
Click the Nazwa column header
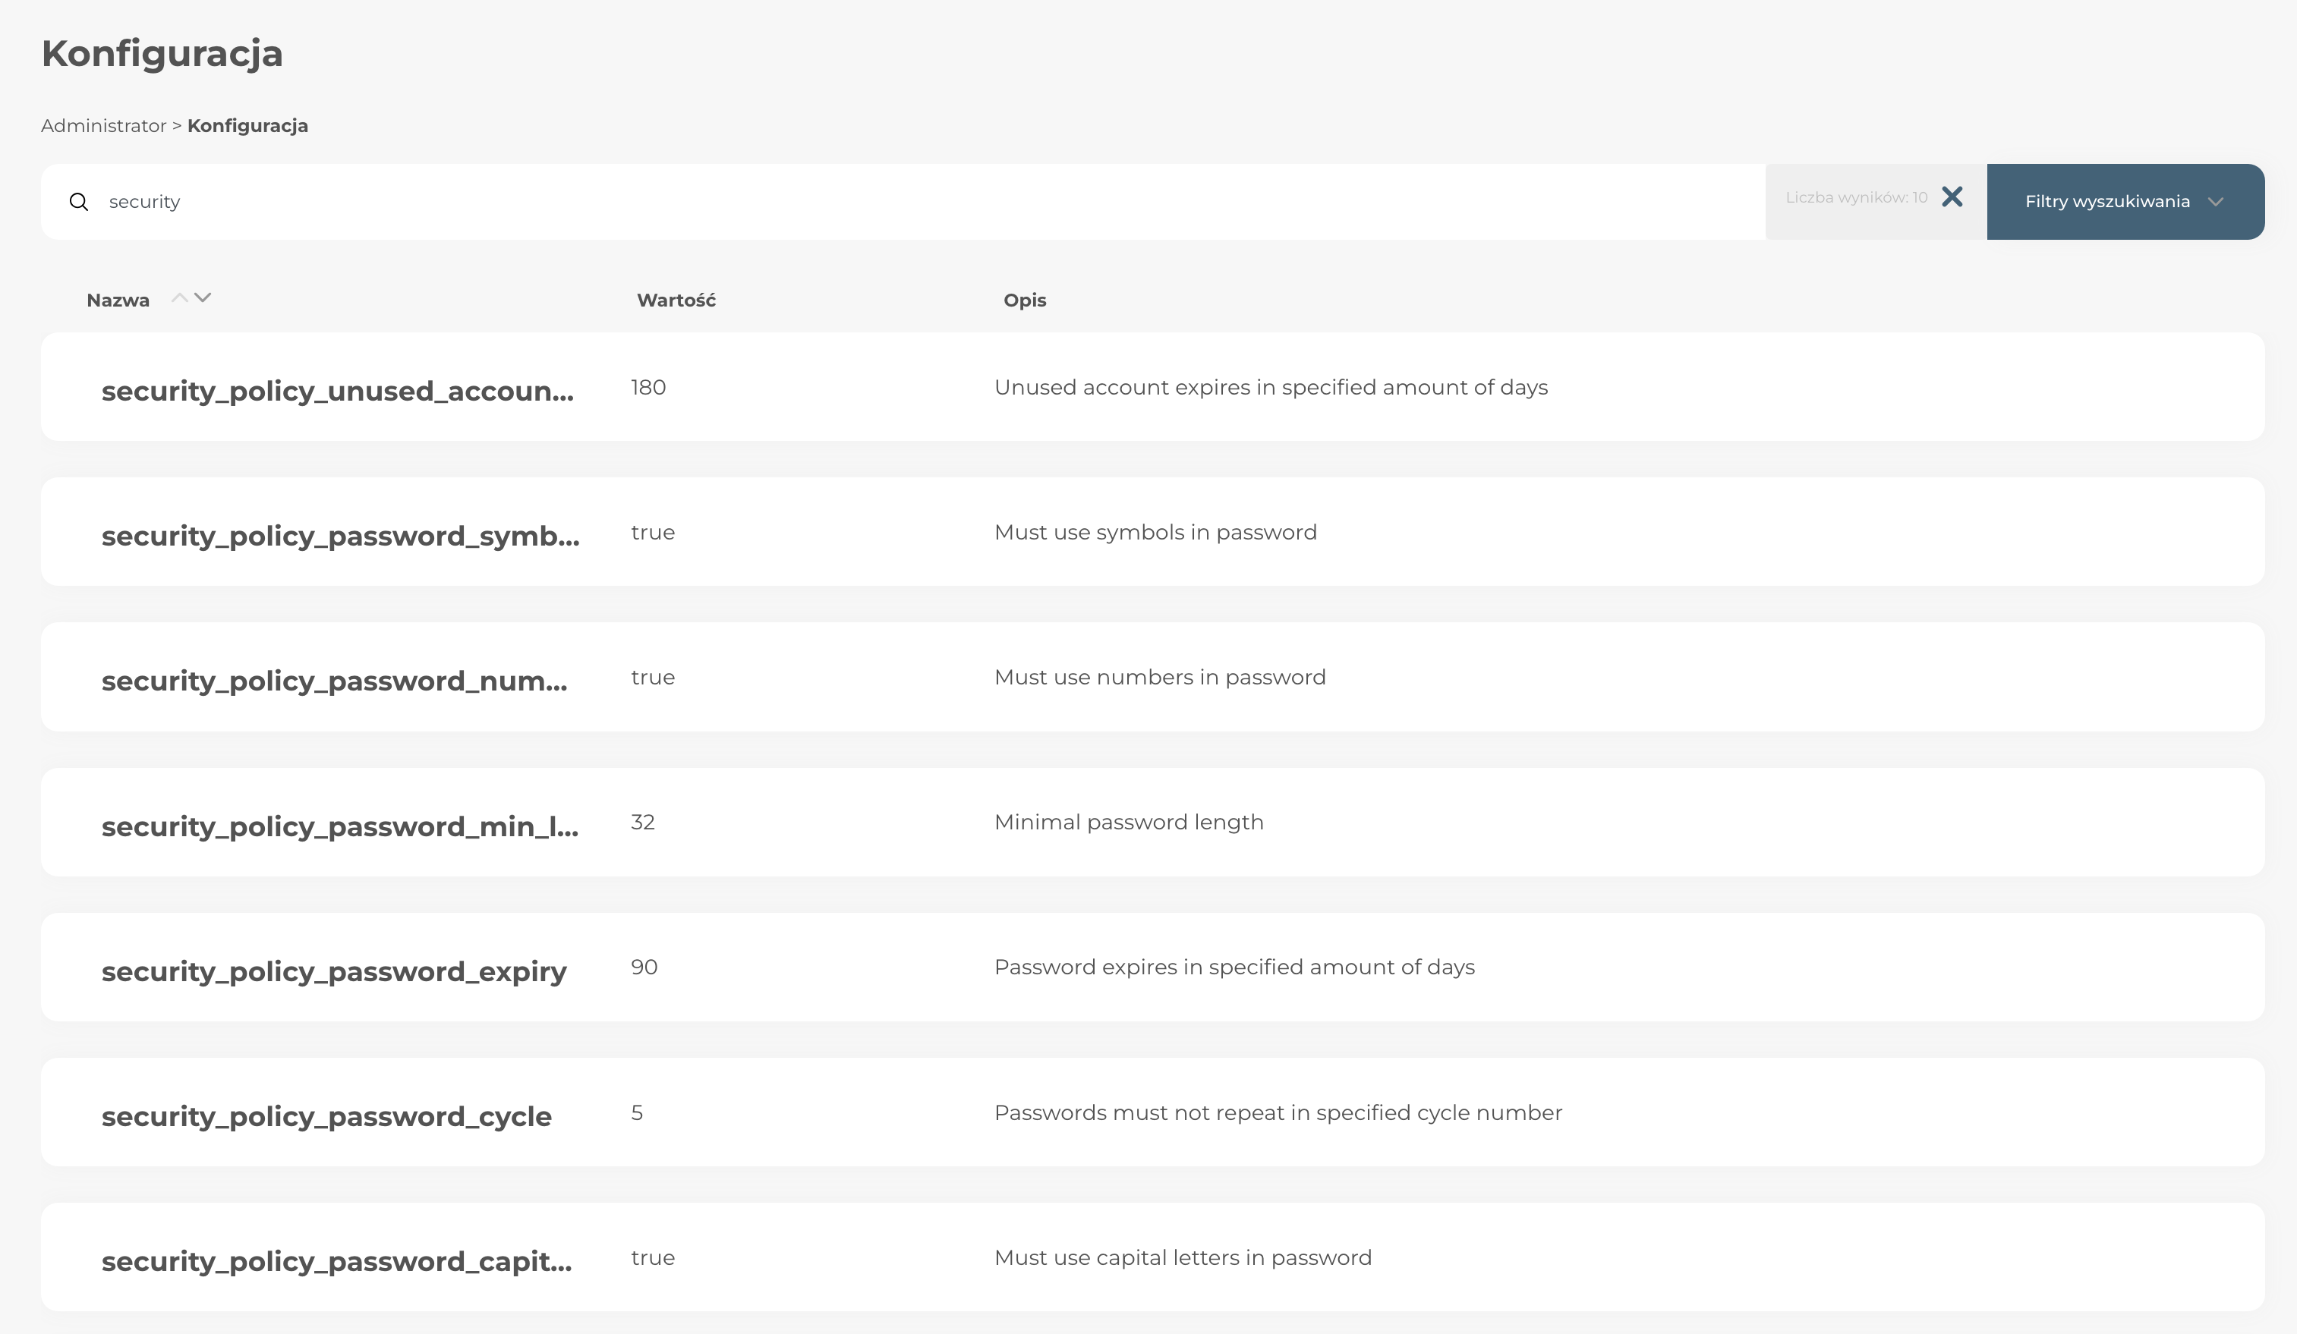(x=118, y=300)
